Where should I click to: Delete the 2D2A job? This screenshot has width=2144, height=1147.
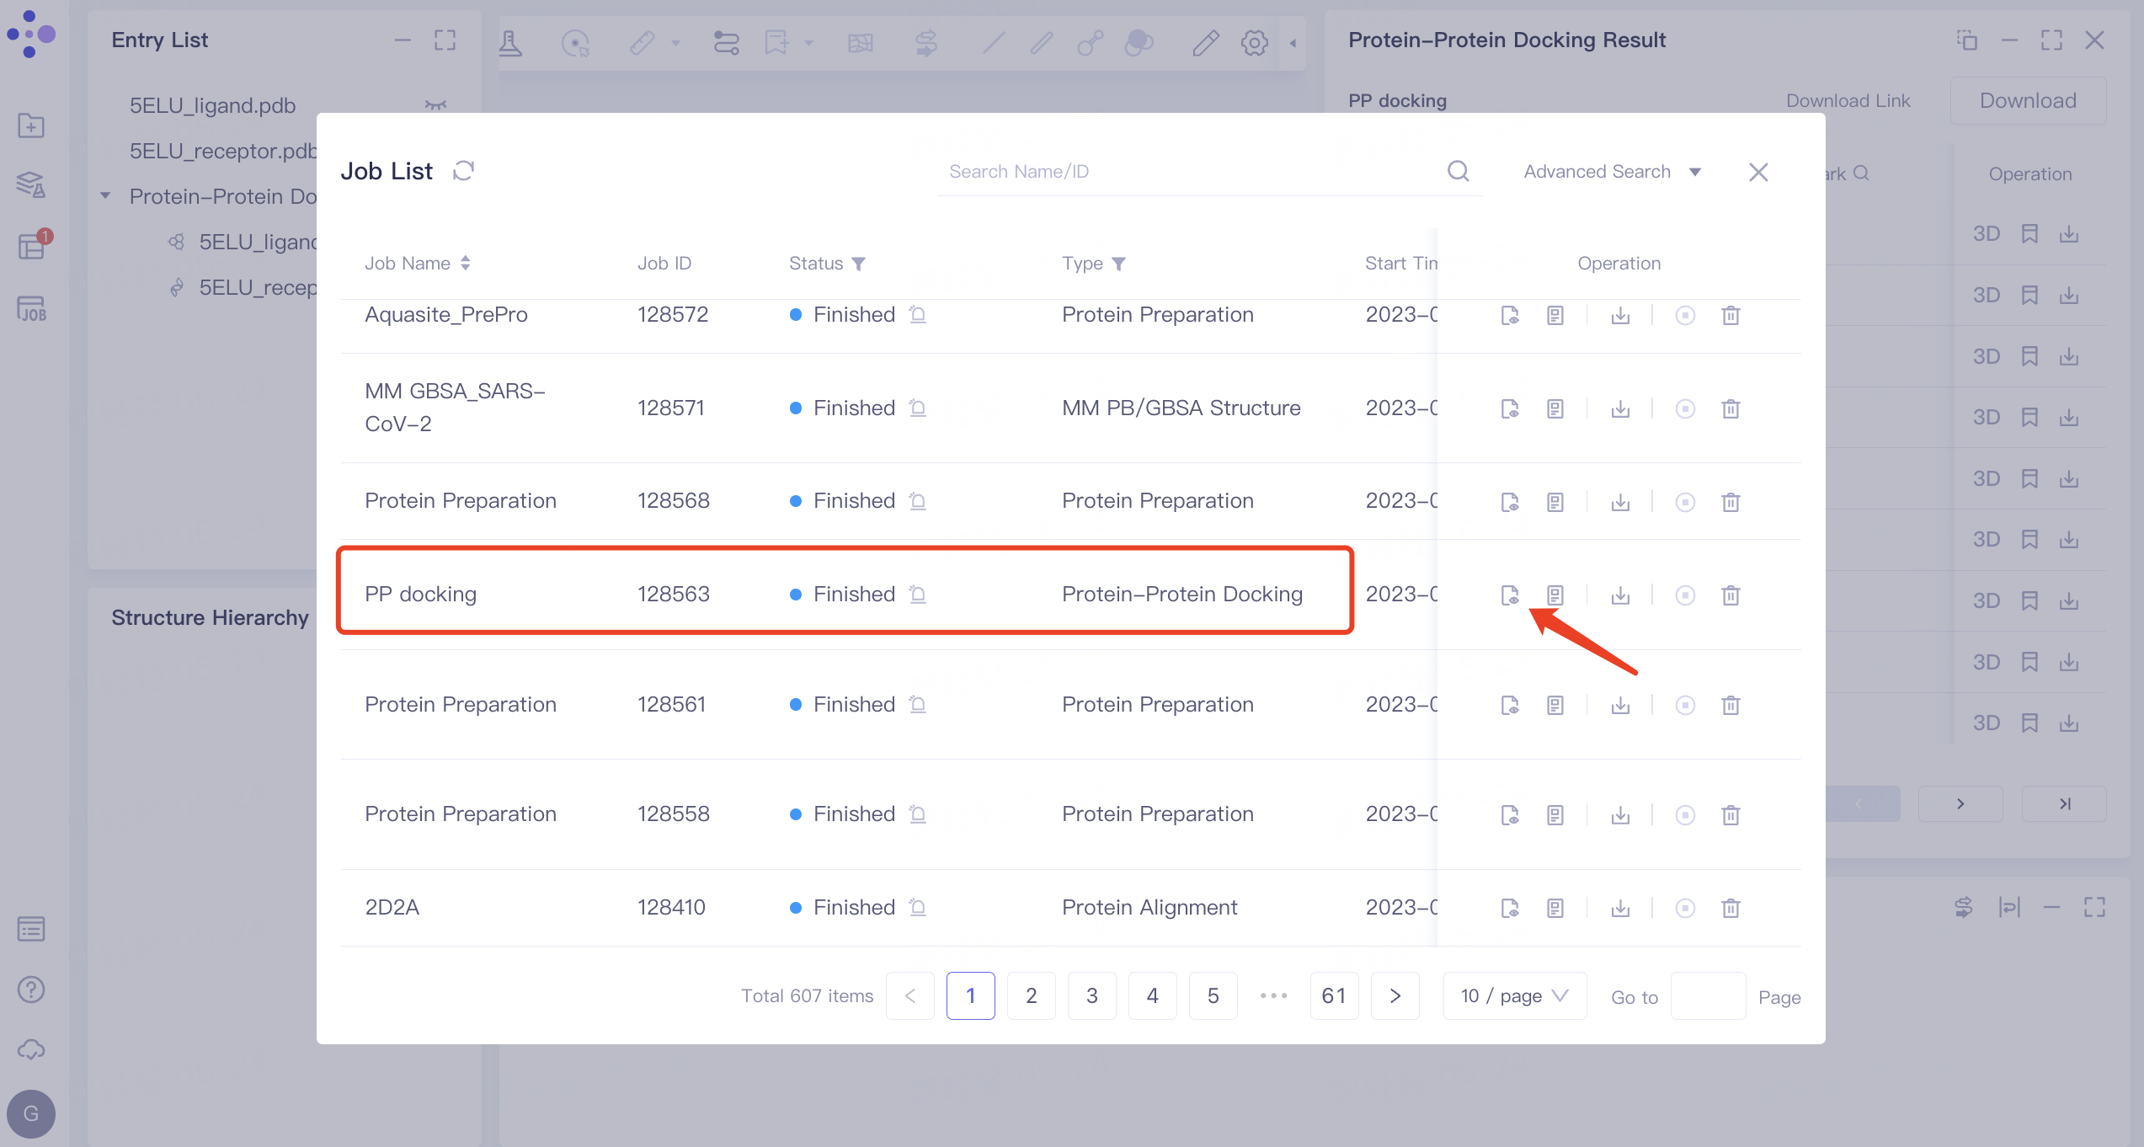pyautogui.click(x=1731, y=908)
